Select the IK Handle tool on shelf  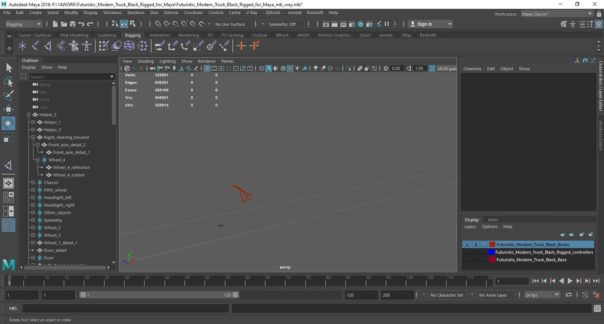point(48,46)
